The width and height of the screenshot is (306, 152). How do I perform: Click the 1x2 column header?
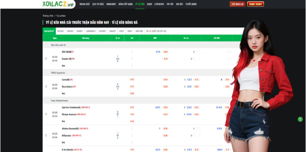[132, 38]
